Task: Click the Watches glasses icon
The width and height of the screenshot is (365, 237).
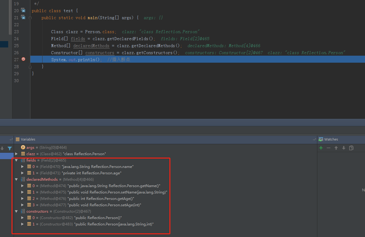Action: tap(321, 139)
